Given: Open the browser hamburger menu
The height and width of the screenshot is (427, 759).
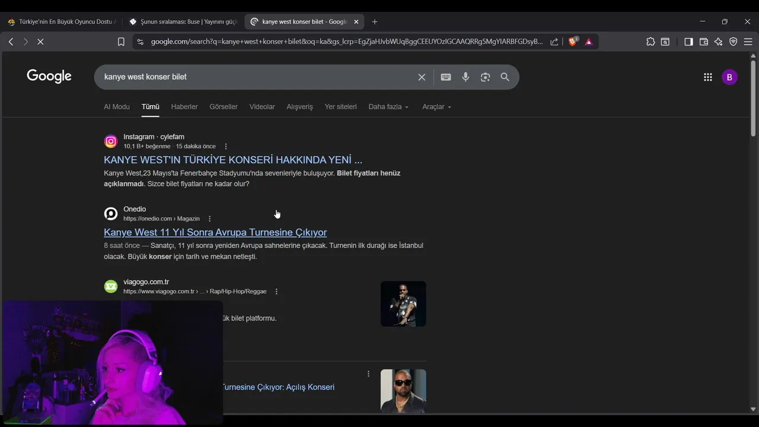Looking at the screenshot, I should [748, 42].
